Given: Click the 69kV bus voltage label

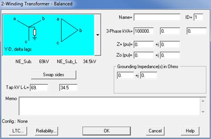Looking at the screenshot, I should 44,62.
